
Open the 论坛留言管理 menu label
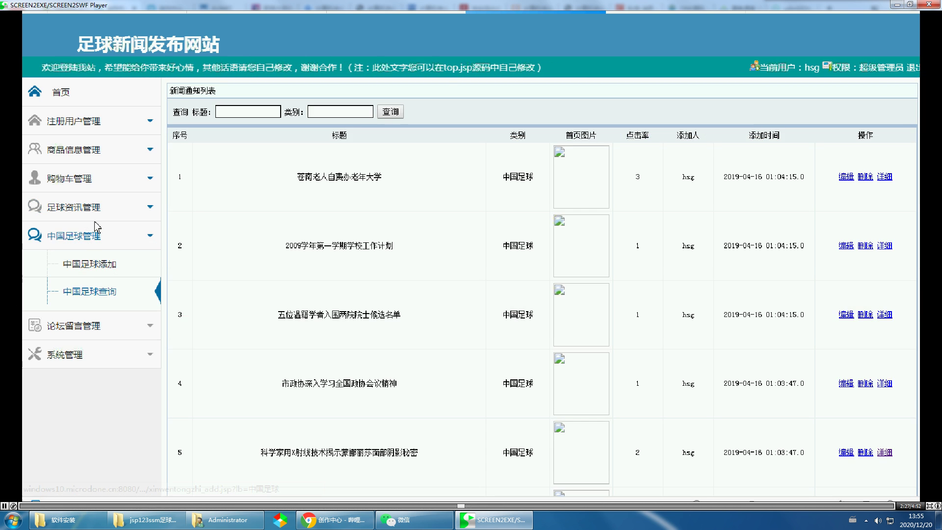[74, 326]
